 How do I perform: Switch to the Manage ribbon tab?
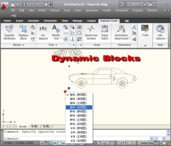pos(78,21)
